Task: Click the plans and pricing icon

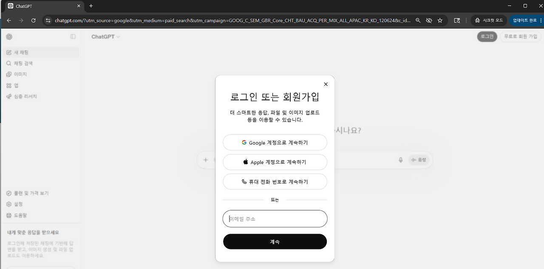Action: pos(9,193)
